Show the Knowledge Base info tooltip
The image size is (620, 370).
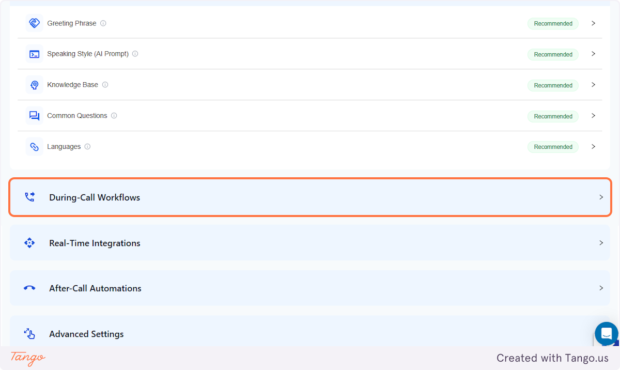105,85
